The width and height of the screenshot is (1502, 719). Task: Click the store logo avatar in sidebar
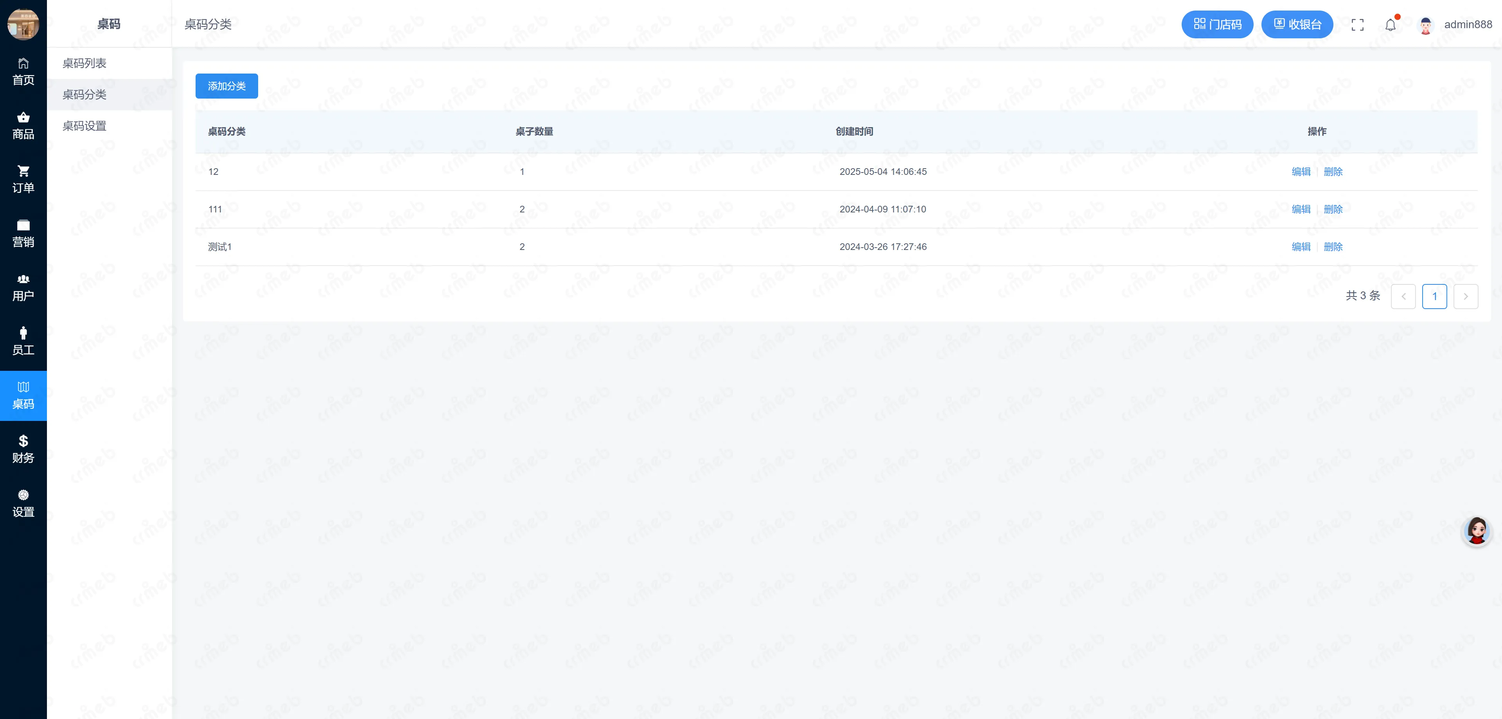[x=23, y=24]
